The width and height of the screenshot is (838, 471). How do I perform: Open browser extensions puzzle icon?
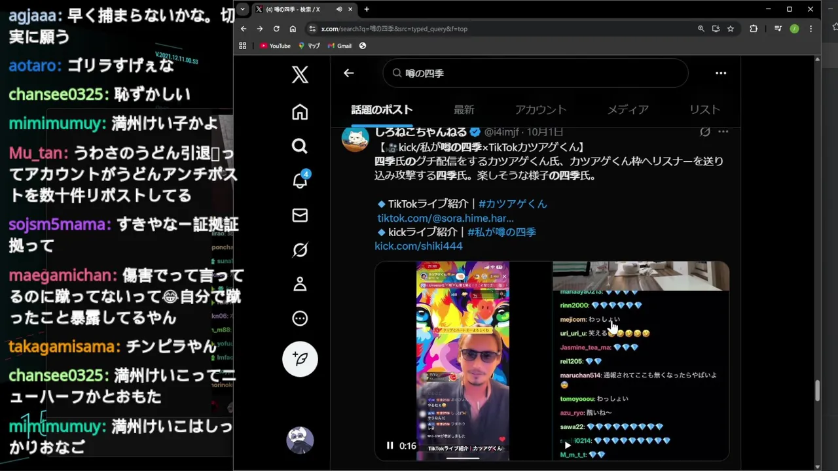[754, 29]
